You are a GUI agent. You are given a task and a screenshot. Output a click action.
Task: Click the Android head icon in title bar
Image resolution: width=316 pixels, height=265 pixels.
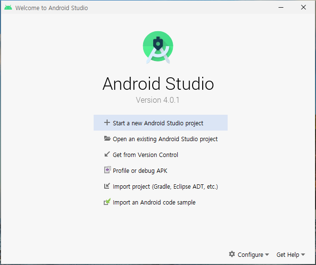pyautogui.click(x=8, y=8)
